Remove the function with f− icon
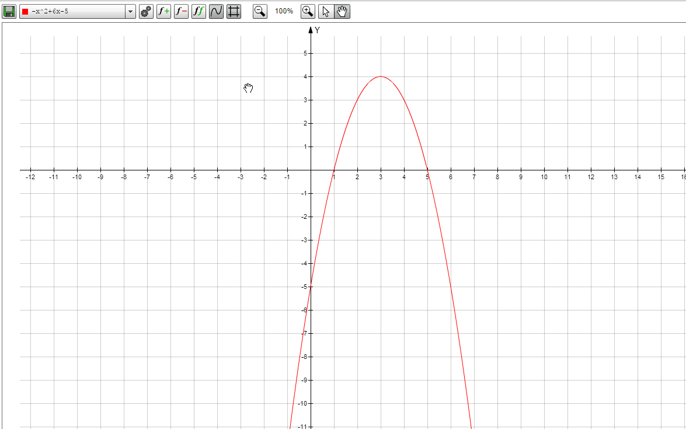Image resolution: width=686 pixels, height=429 pixels. tap(181, 11)
